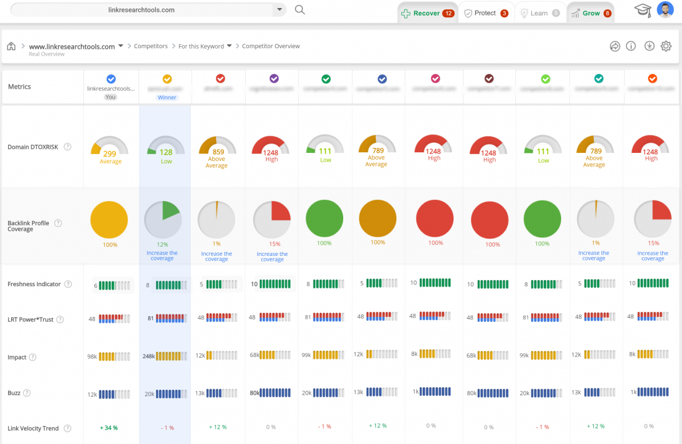This screenshot has width=682, height=444.
Task: Switch to the Protect tab
Action: tap(486, 13)
